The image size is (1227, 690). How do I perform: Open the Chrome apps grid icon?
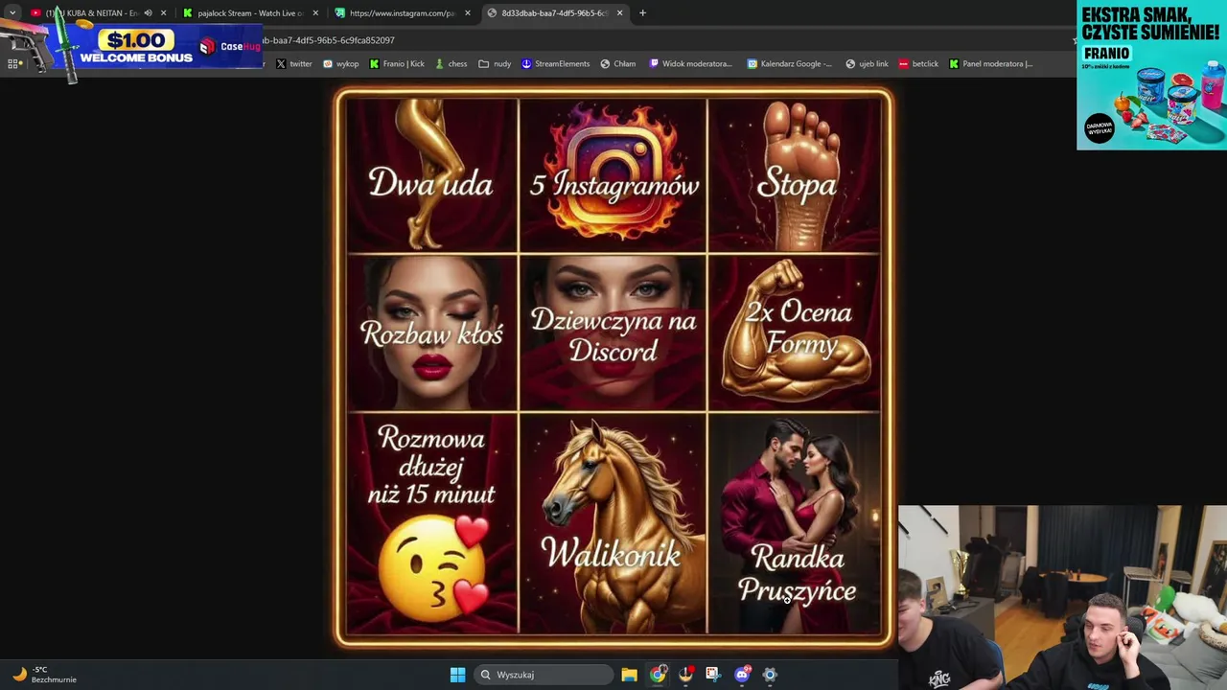click(13, 64)
